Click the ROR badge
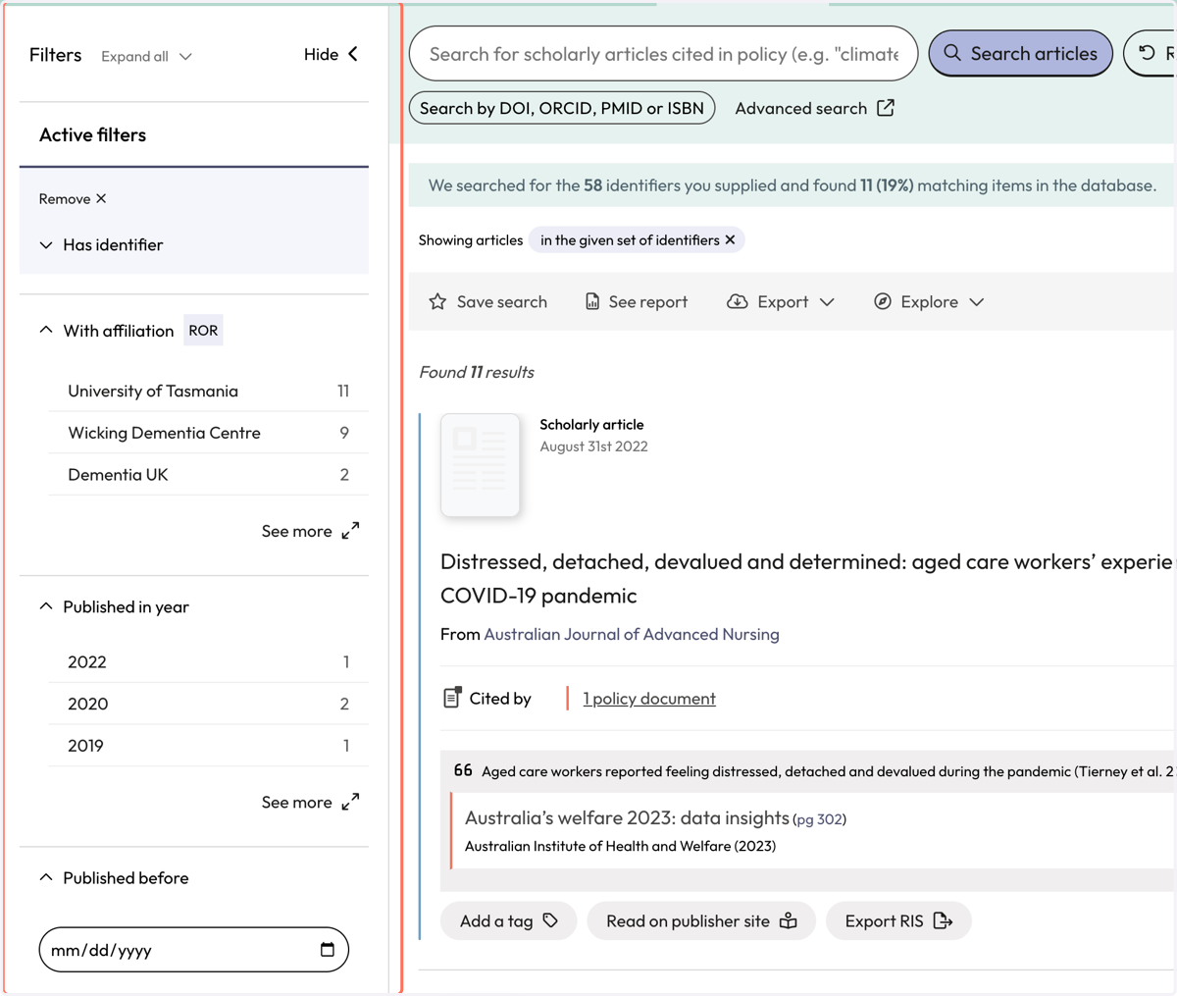 pos(203,331)
